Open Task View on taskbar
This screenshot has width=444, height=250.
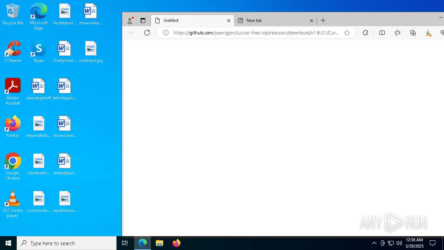pyautogui.click(x=125, y=243)
